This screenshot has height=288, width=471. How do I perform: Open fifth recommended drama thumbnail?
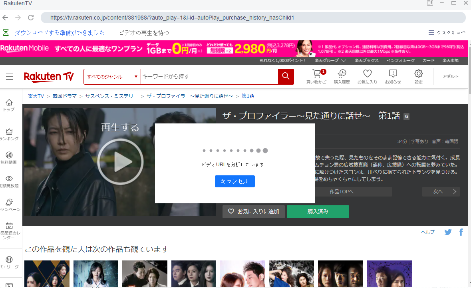[243, 274]
